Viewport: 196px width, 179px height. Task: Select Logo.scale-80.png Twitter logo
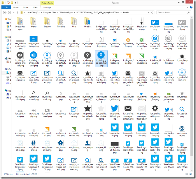[115, 130]
